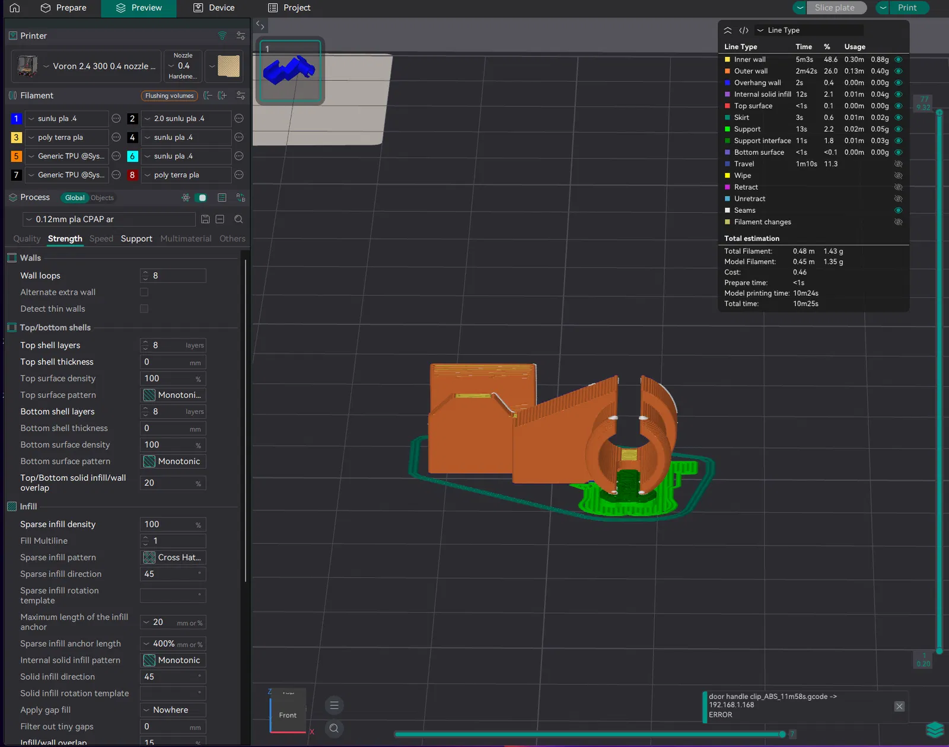Viewport: 949px width, 747px height.
Task: Switch to the Support settings tab
Action: point(136,239)
